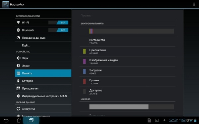
Task: Open Ещё... wireless options
Action: pos(43,45)
